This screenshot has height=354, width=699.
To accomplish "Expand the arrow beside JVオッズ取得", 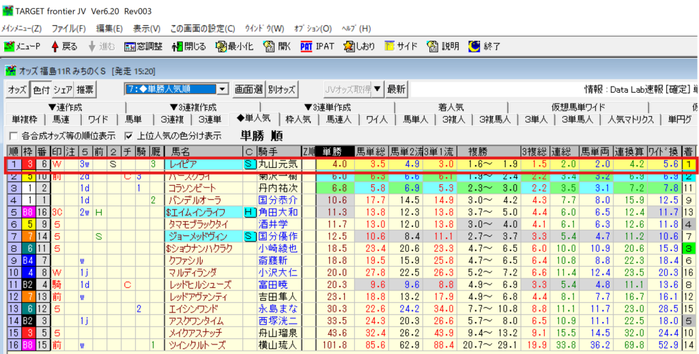I will click(x=378, y=89).
